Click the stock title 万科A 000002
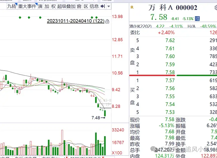The height and width of the screenshot is (158, 217). (173, 8)
